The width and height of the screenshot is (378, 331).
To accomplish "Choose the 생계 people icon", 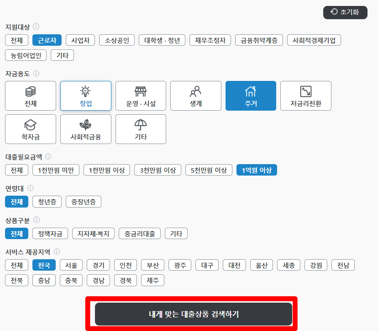I will pyautogui.click(x=195, y=91).
